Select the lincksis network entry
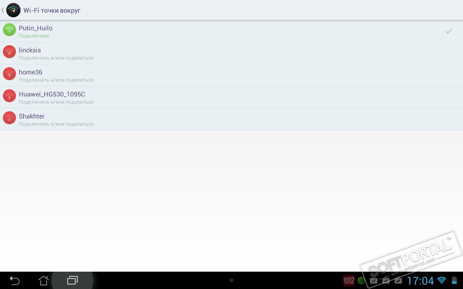 tap(231, 53)
